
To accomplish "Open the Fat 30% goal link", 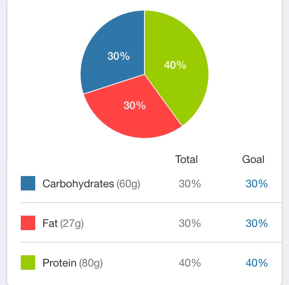I will 256,223.
